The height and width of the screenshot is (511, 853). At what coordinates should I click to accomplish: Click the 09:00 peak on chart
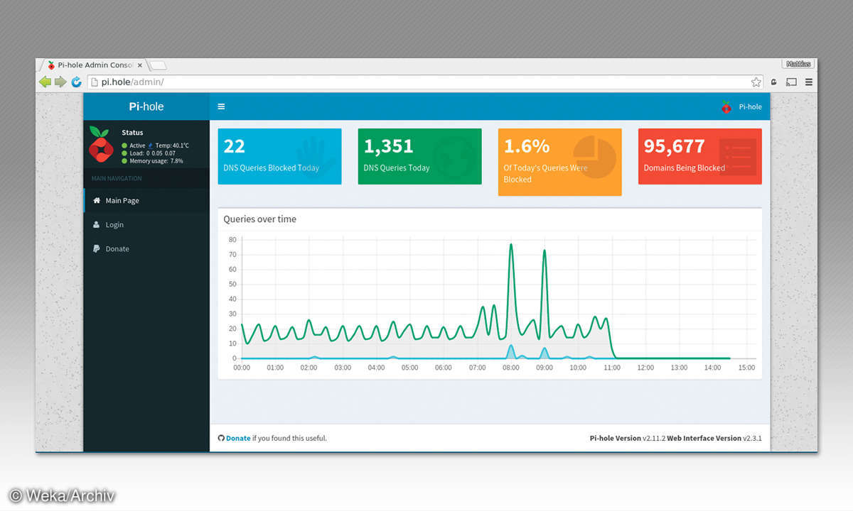[544, 251]
